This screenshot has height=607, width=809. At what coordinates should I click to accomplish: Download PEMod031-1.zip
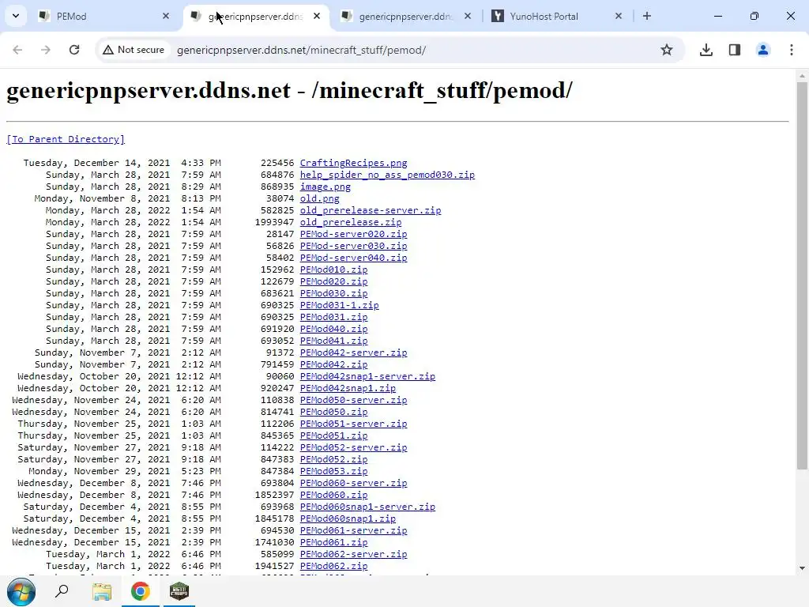coord(340,305)
